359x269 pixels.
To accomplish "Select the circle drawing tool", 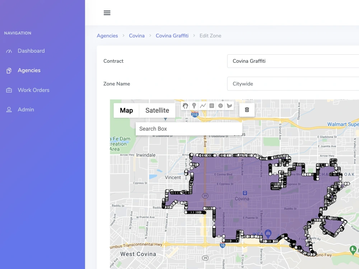I will (220, 106).
